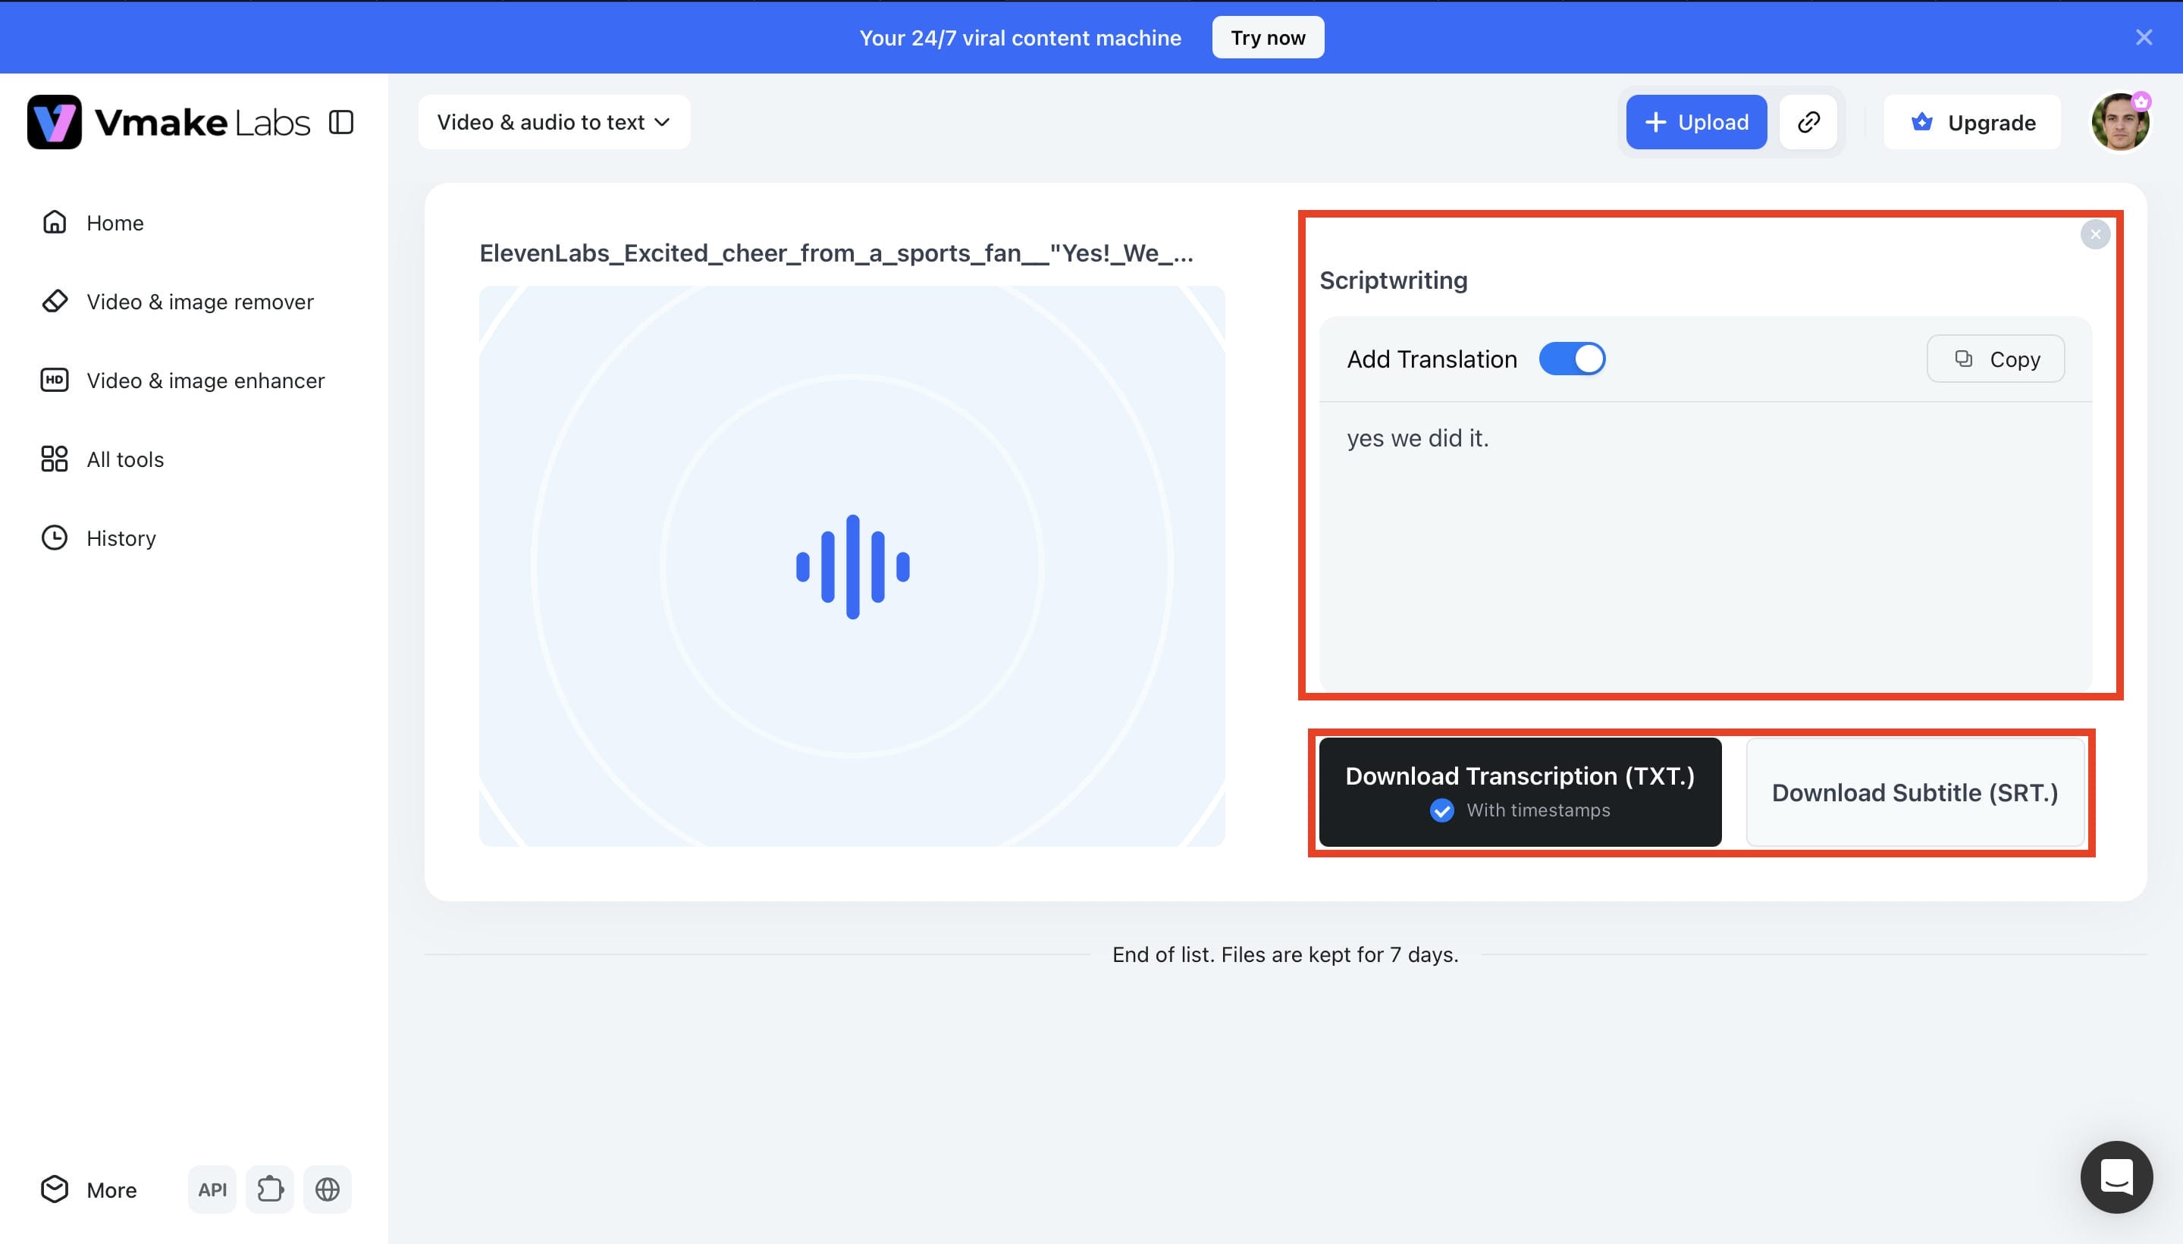Click the History clock icon
The image size is (2183, 1244).
coord(55,537)
